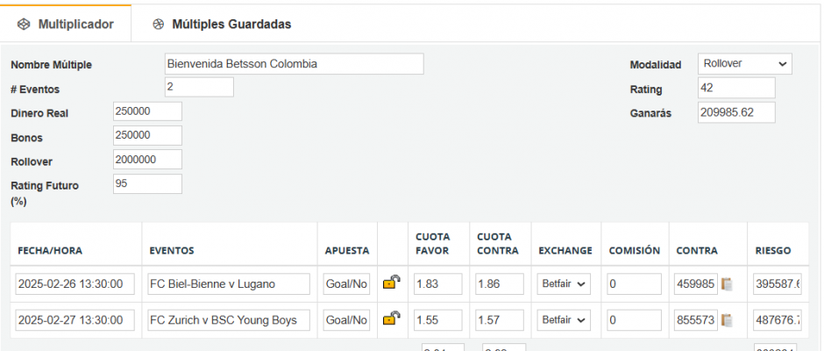Toggle the lock icon for FC Zurich row

pos(392,319)
